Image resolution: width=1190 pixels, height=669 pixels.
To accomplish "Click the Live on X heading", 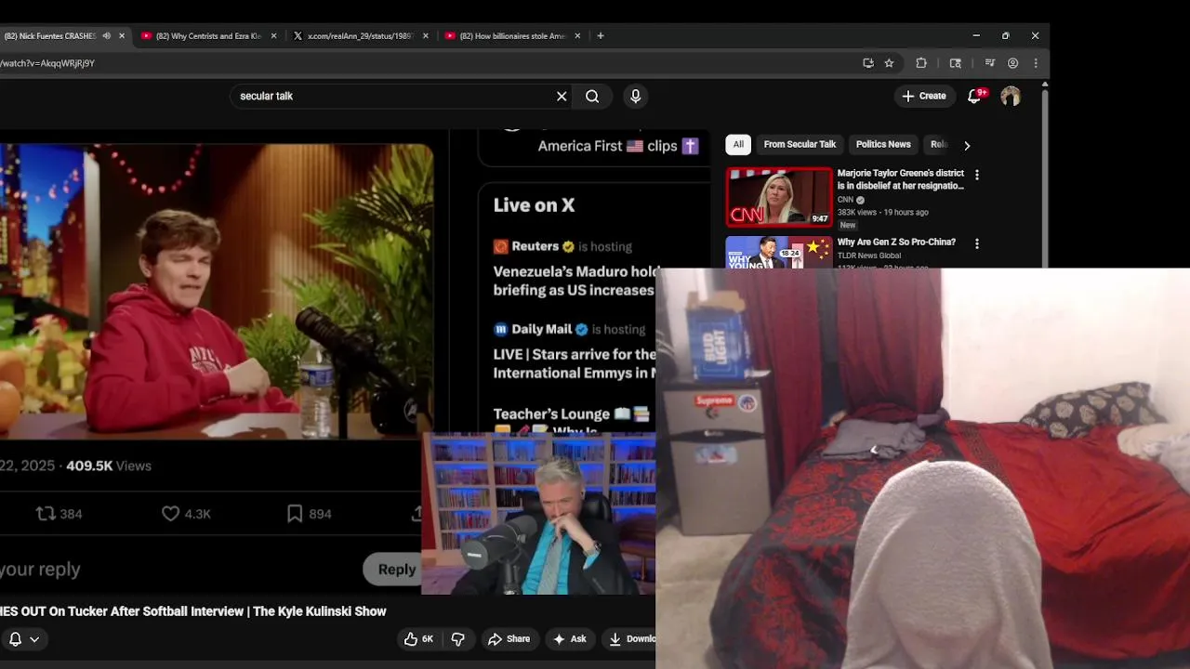I will coord(534,205).
